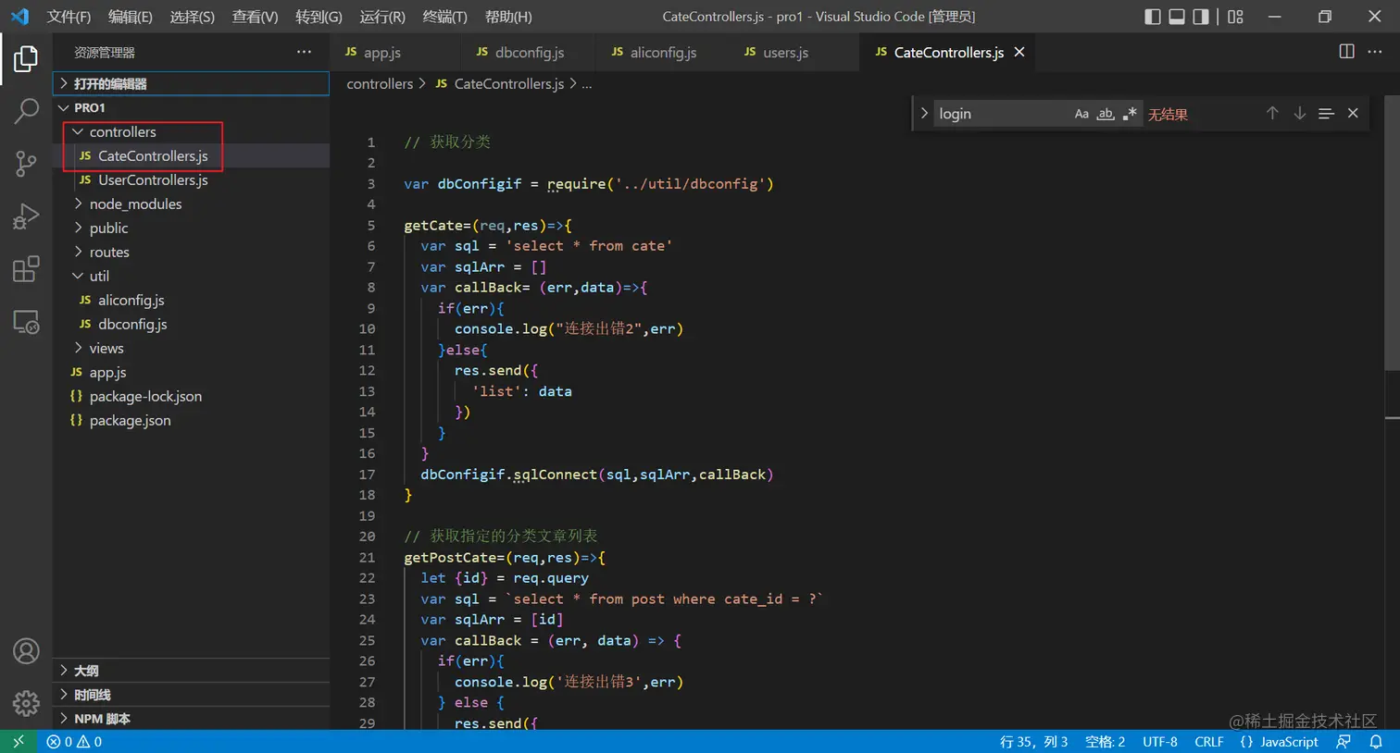This screenshot has height=753, width=1400.
Task: Expand the replace row in find widget
Action: click(x=924, y=113)
